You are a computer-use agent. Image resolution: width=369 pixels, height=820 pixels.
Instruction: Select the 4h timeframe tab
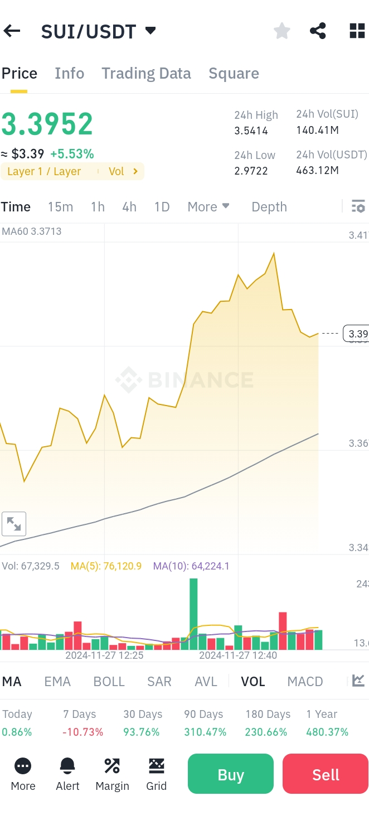point(129,207)
